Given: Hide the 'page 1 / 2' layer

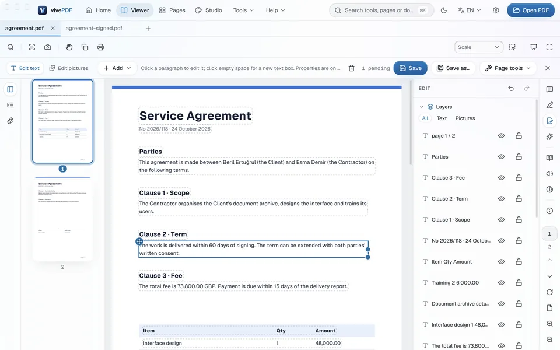Looking at the screenshot, I should [x=502, y=136].
